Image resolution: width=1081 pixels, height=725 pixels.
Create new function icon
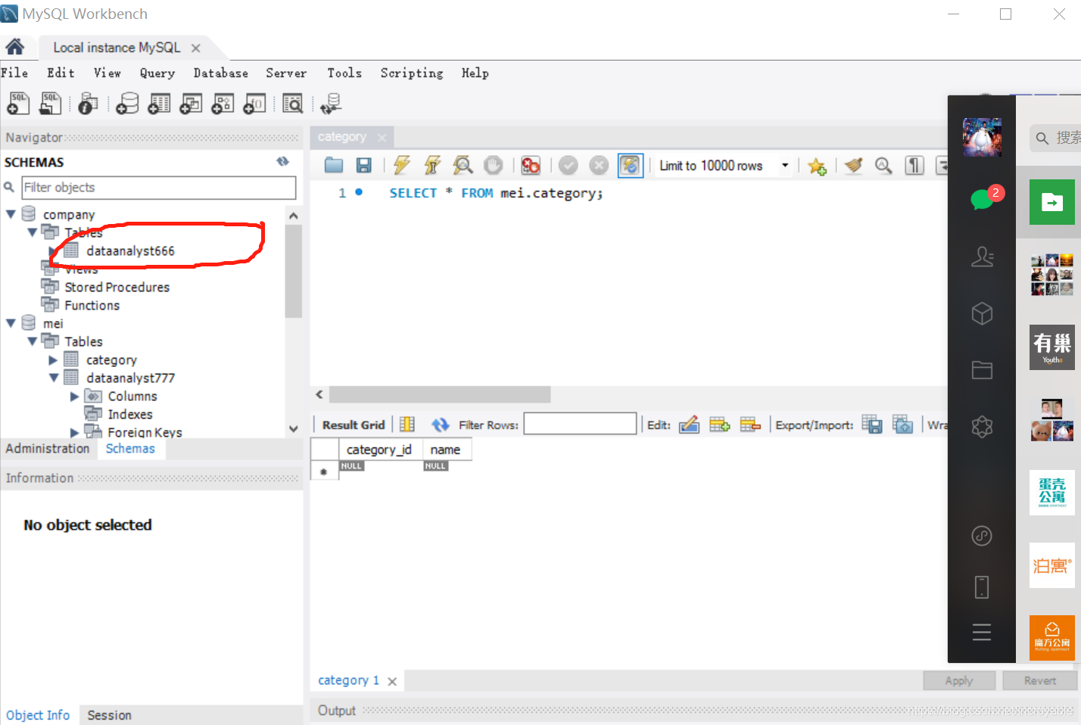click(254, 103)
